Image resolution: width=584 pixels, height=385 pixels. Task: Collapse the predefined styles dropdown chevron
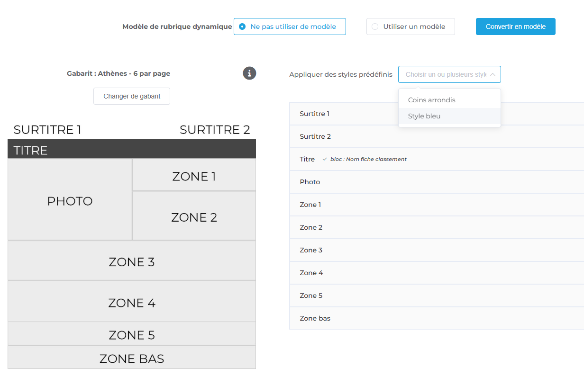[x=493, y=75]
